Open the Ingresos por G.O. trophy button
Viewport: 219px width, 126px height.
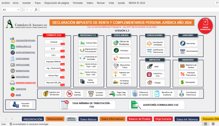pyautogui.click(x=122, y=74)
